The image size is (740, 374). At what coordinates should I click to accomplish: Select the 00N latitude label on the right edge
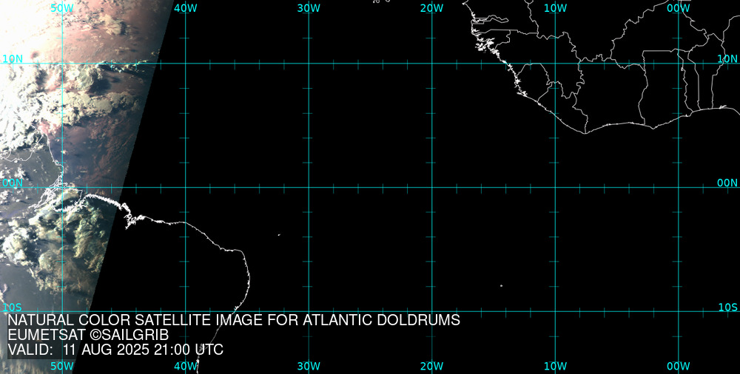(x=727, y=183)
